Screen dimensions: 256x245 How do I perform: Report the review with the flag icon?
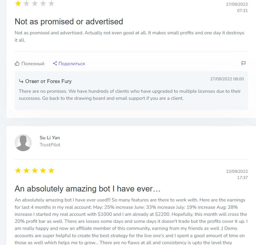pos(244,63)
